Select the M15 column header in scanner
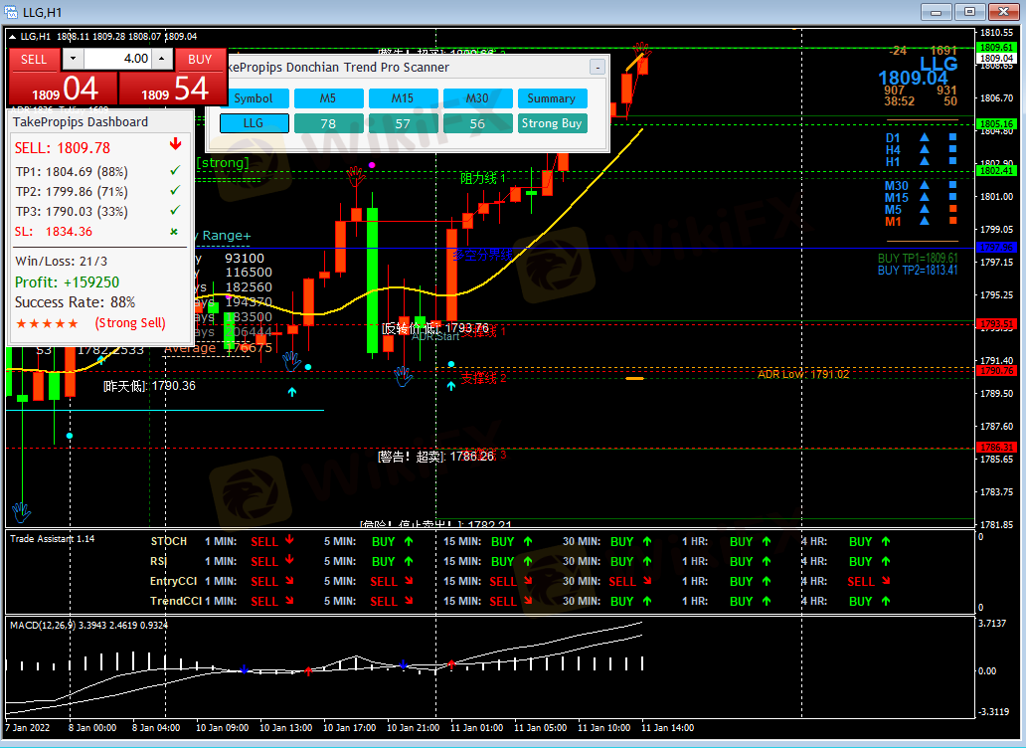The image size is (1026, 748). (x=403, y=98)
